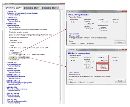Expand the Pass Criterion section under RUN
The image size is (130, 107).
point(9,60)
